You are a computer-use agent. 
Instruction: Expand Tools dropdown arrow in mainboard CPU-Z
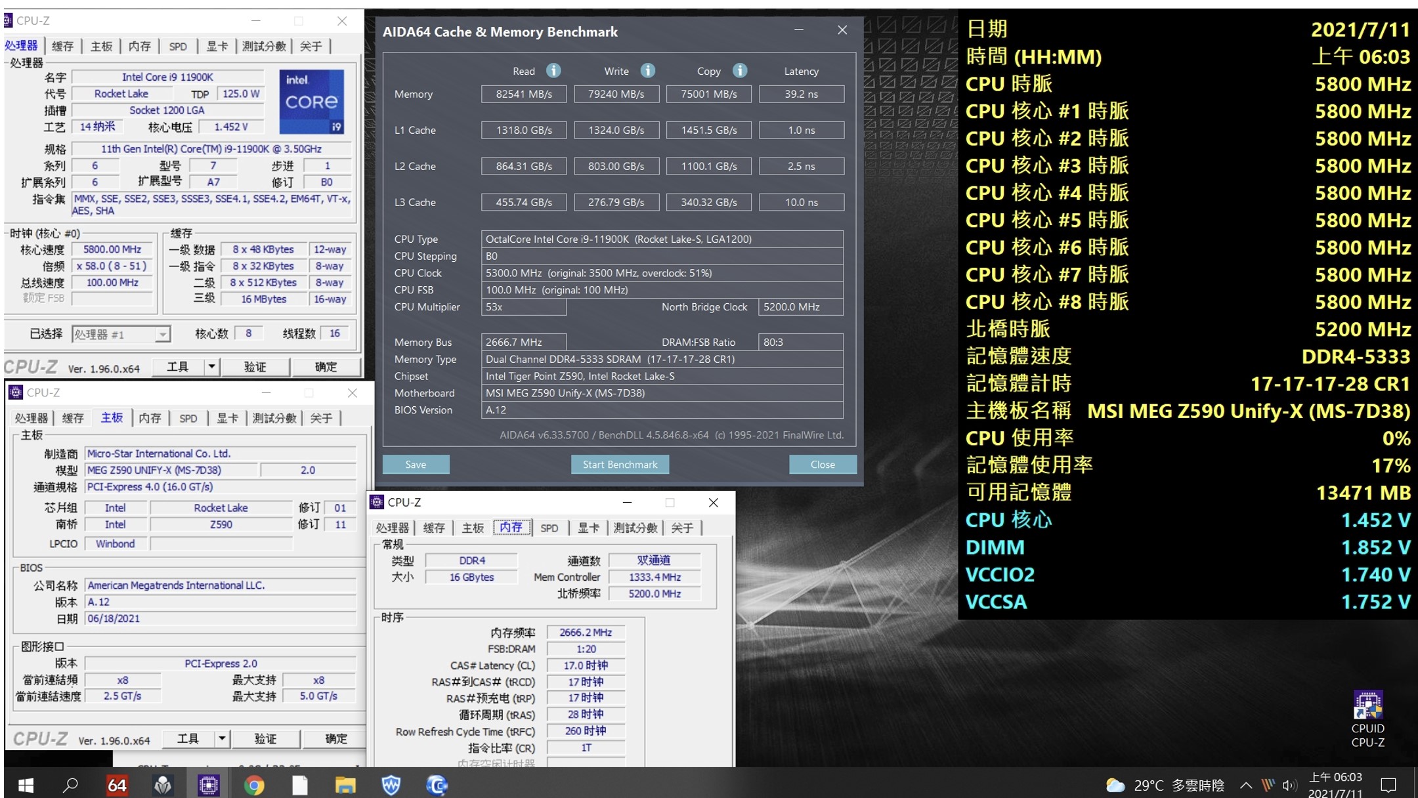(222, 739)
